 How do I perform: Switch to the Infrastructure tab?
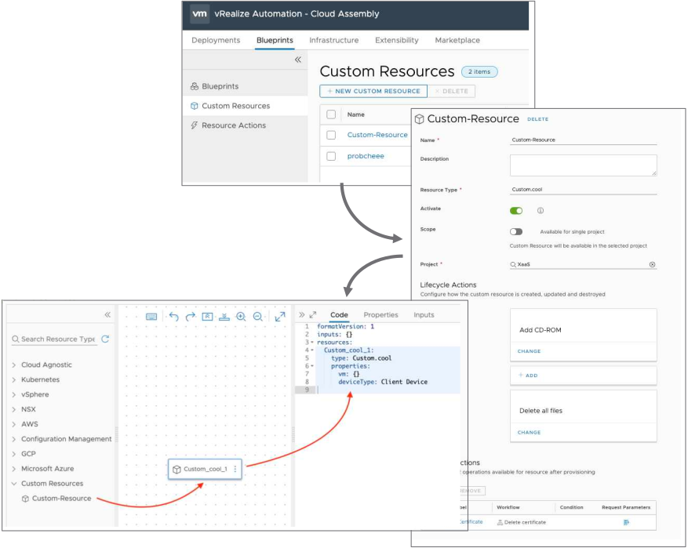[333, 40]
